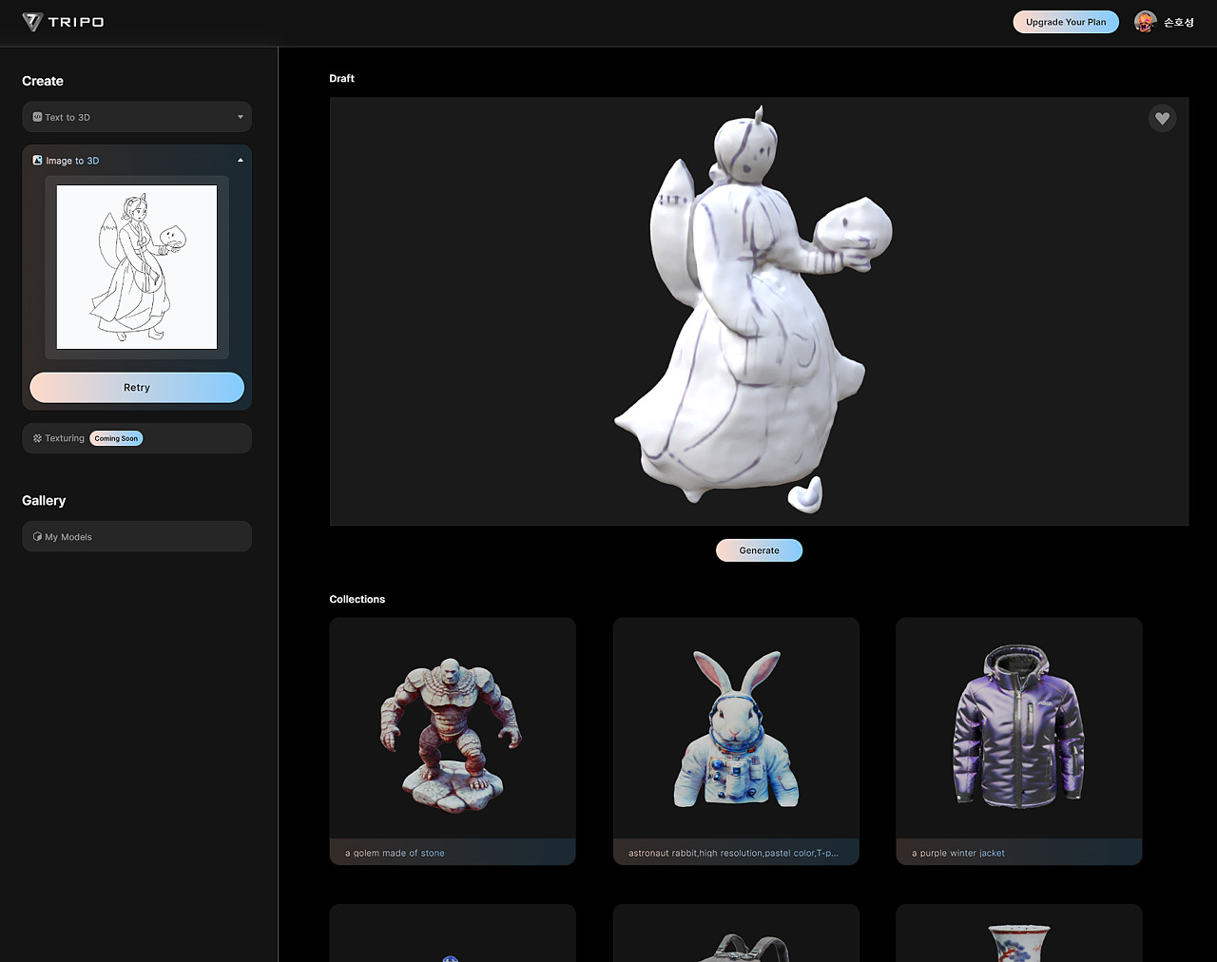Click the Text to 3D icon
The height and width of the screenshot is (962, 1217).
tap(37, 118)
